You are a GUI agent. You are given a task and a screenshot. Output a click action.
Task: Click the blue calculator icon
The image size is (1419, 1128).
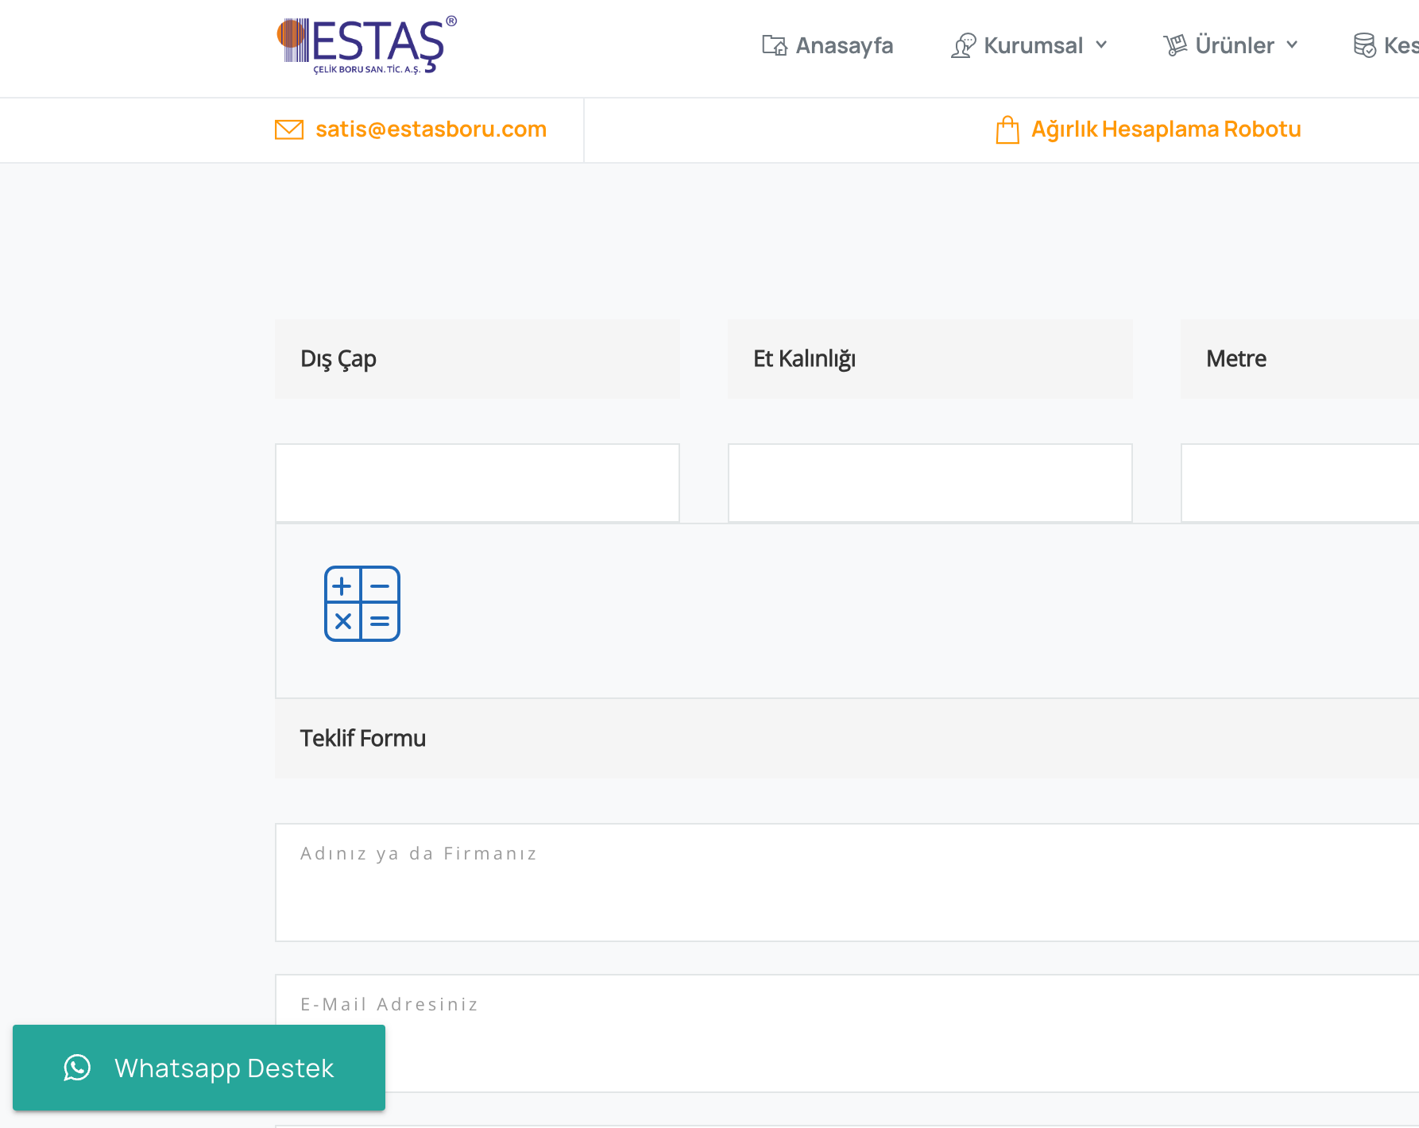point(362,604)
